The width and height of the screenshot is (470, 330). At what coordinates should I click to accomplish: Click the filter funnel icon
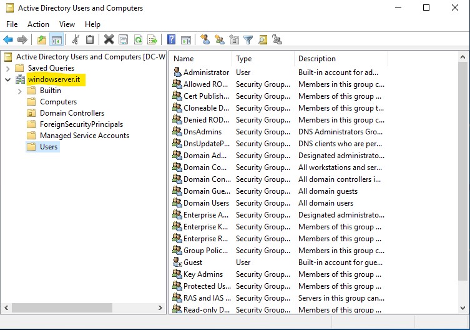248,39
